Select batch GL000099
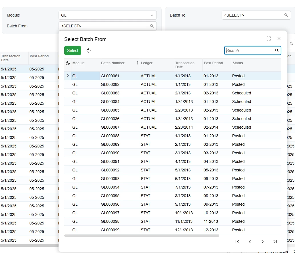 [173, 230]
